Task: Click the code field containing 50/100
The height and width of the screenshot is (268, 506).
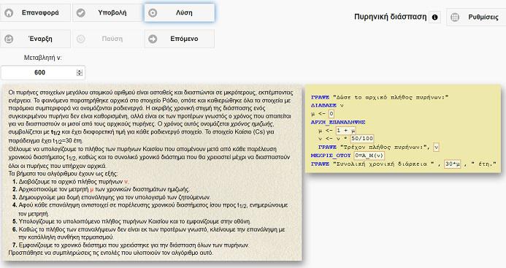Action: click(362, 139)
